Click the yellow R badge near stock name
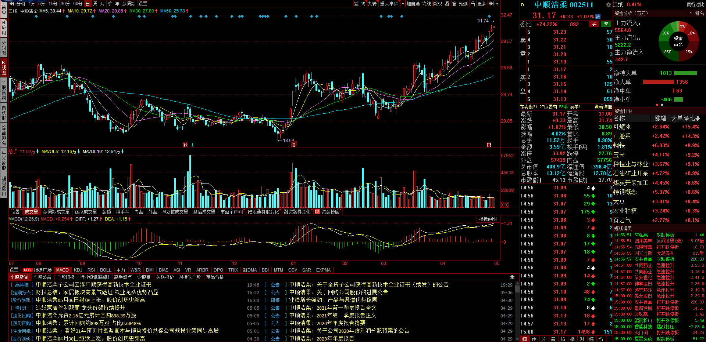Image resolution: width=706 pixels, height=342 pixels. 523,5
